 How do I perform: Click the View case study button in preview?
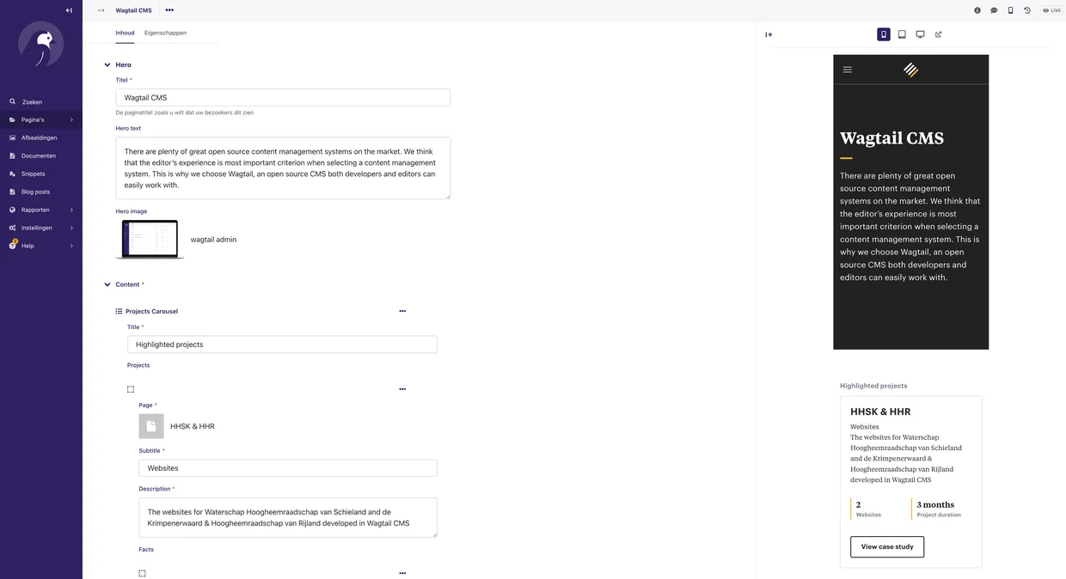(x=886, y=546)
